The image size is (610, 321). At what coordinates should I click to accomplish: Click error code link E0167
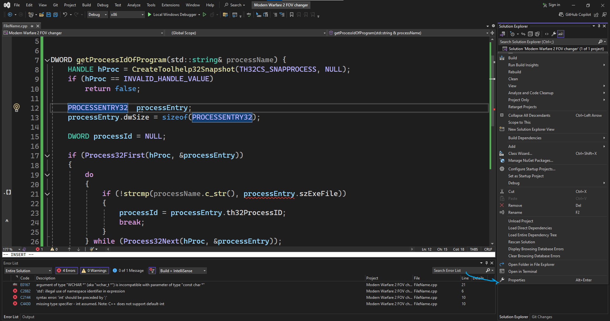[25, 285]
